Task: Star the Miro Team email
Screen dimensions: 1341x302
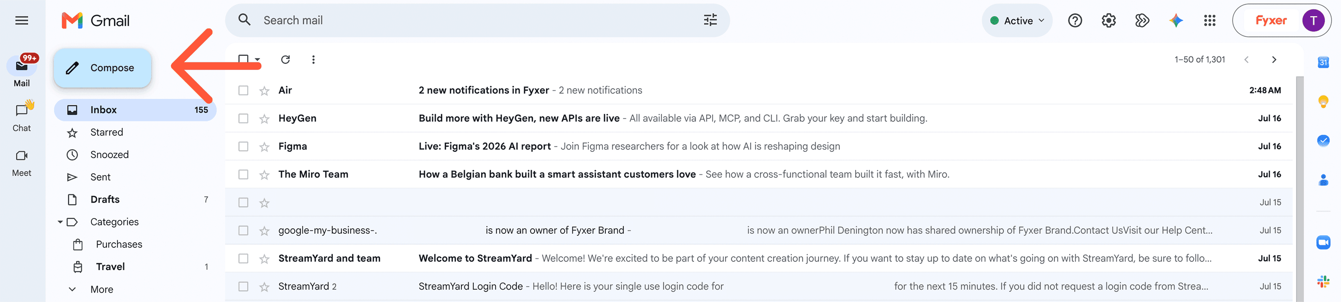Action: point(264,174)
